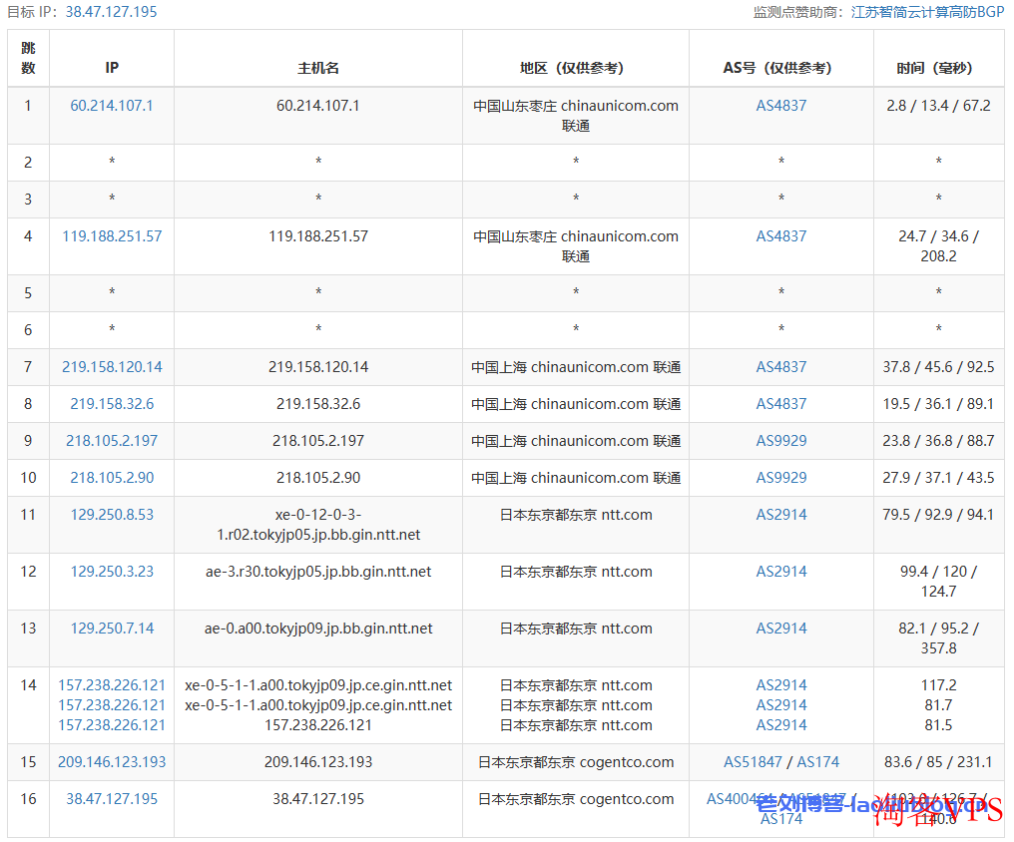The image size is (1014, 842).
Task: Open AS174 link in hop 16 row
Action: 781,819
